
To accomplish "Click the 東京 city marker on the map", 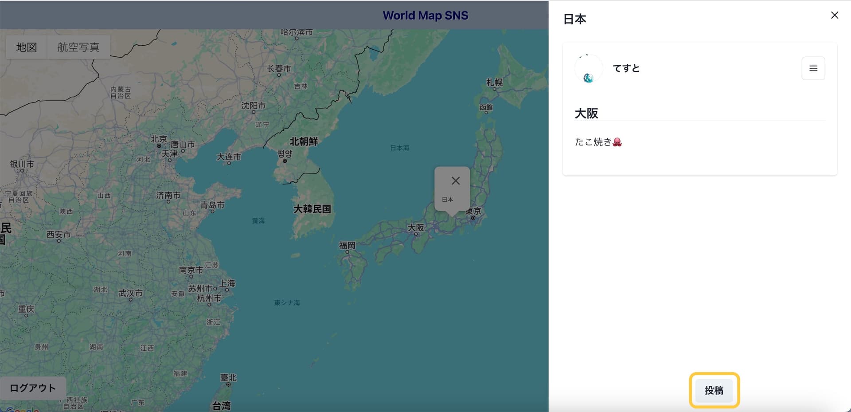I will [x=473, y=218].
